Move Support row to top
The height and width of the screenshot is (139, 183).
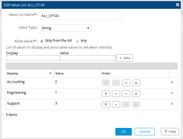[106, 104]
